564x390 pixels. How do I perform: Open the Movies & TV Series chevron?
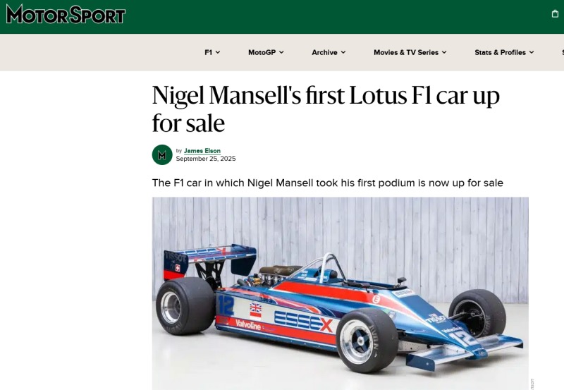(444, 52)
